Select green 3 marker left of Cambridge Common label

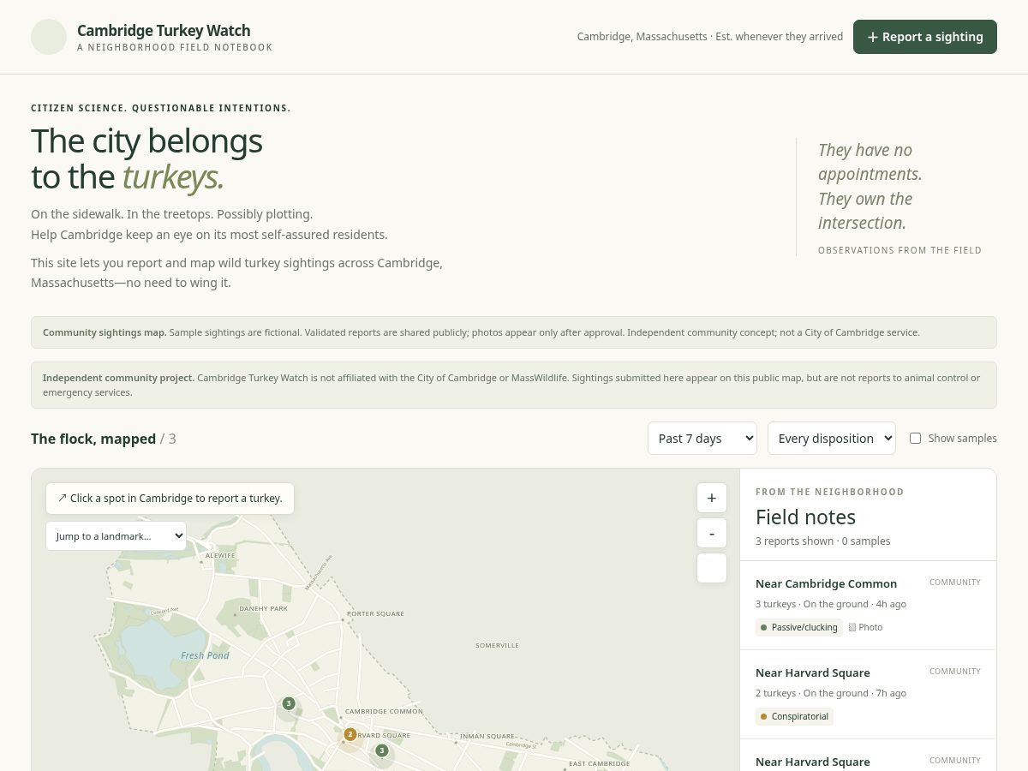pos(289,703)
